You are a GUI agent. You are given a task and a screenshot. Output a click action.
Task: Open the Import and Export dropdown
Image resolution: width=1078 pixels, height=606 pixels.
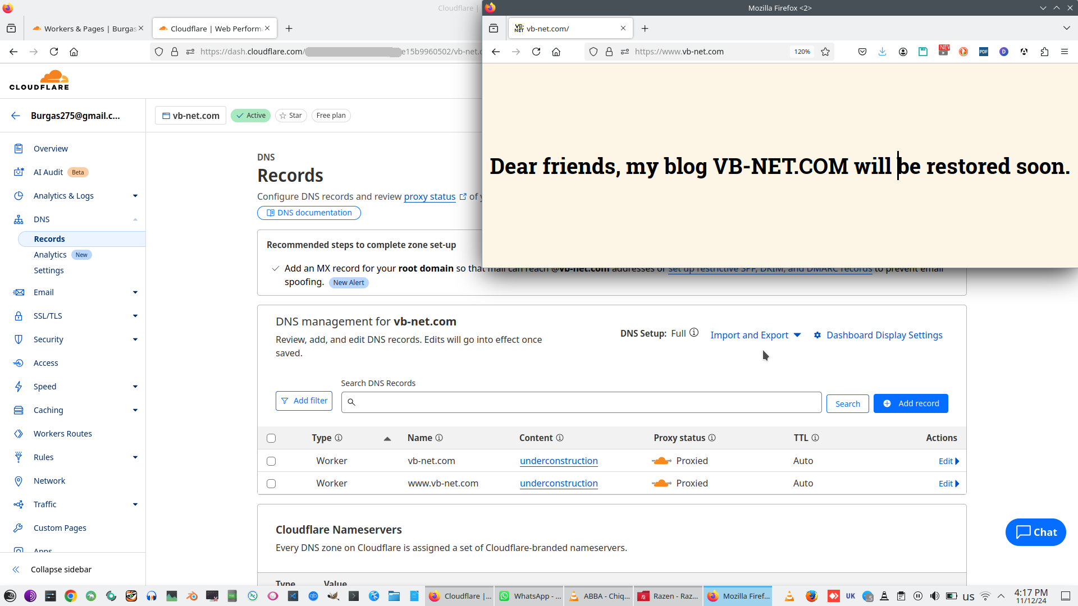(755, 335)
